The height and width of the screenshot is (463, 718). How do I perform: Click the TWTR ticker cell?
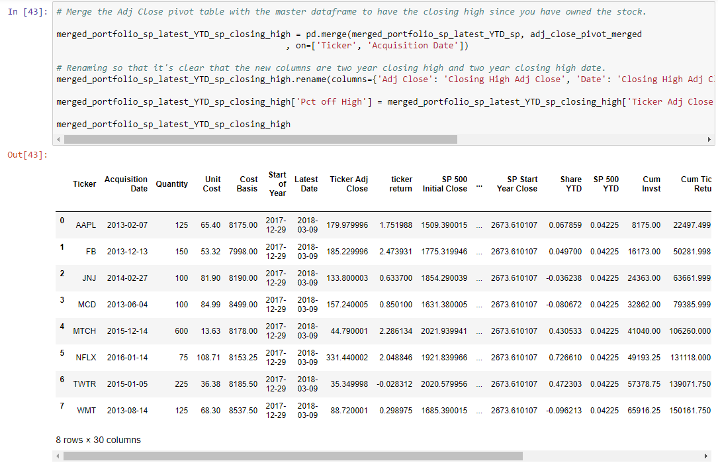coord(85,384)
